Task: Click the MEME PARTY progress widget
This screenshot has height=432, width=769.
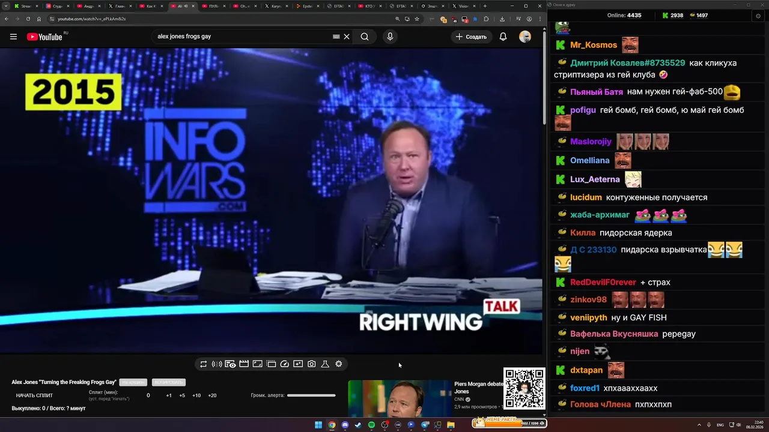Action: tap(509, 423)
